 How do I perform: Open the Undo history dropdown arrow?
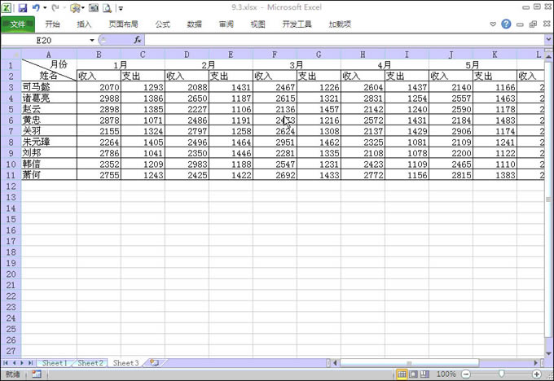[45, 7]
